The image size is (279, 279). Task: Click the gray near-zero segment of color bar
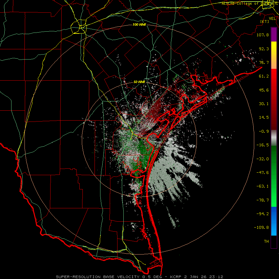pyautogui.click(x=274, y=137)
